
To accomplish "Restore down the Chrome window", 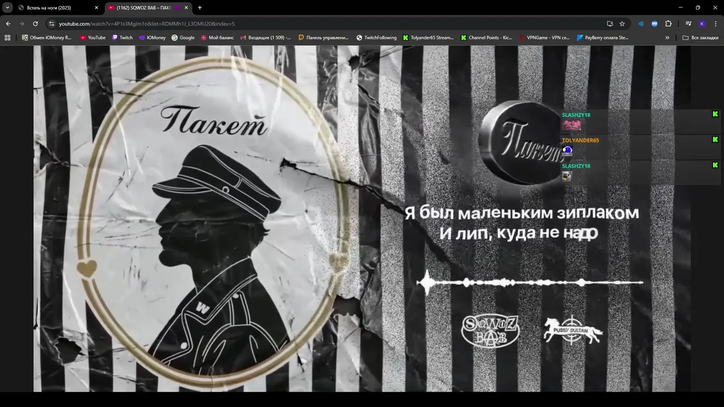I will pyautogui.click(x=697, y=8).
